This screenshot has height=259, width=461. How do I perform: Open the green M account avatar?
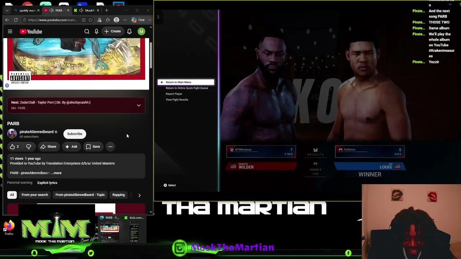(141, 32)
